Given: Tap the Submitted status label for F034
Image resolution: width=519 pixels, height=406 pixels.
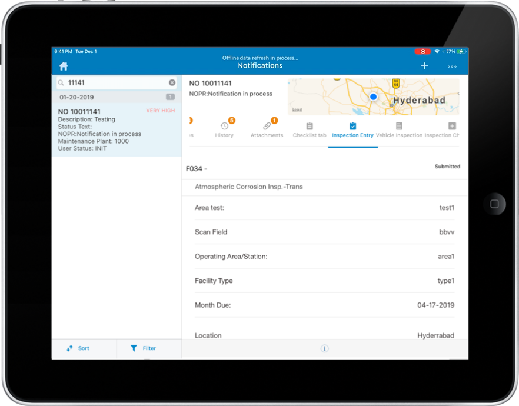Looking at the screenshot, I should coord(447,167).
